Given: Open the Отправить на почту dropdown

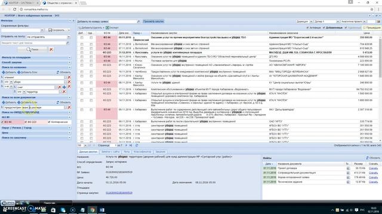Looking at the screenshot, I should 69,37.
